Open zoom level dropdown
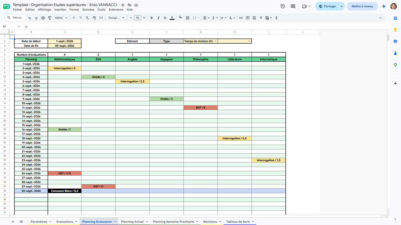 tap(61, 18)
